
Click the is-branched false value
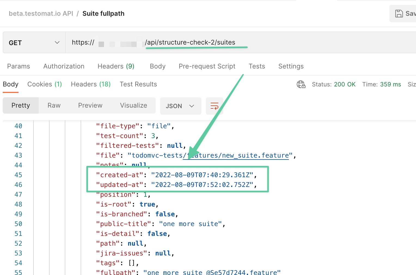click(x=165, y=214)
